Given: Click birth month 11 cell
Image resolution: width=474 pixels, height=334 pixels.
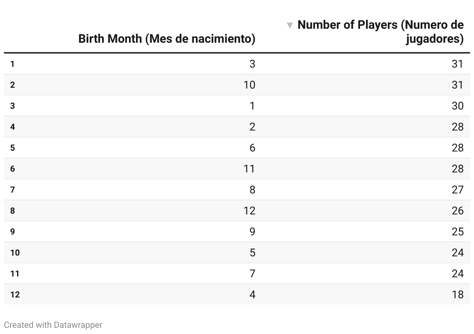Looking at the screenshot, I should click(x=249, y=169).
